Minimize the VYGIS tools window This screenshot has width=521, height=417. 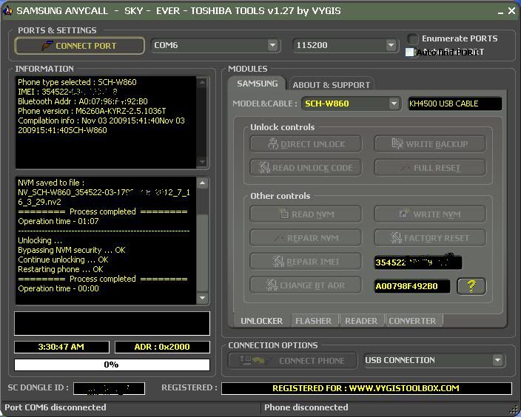tap(501, 12)
